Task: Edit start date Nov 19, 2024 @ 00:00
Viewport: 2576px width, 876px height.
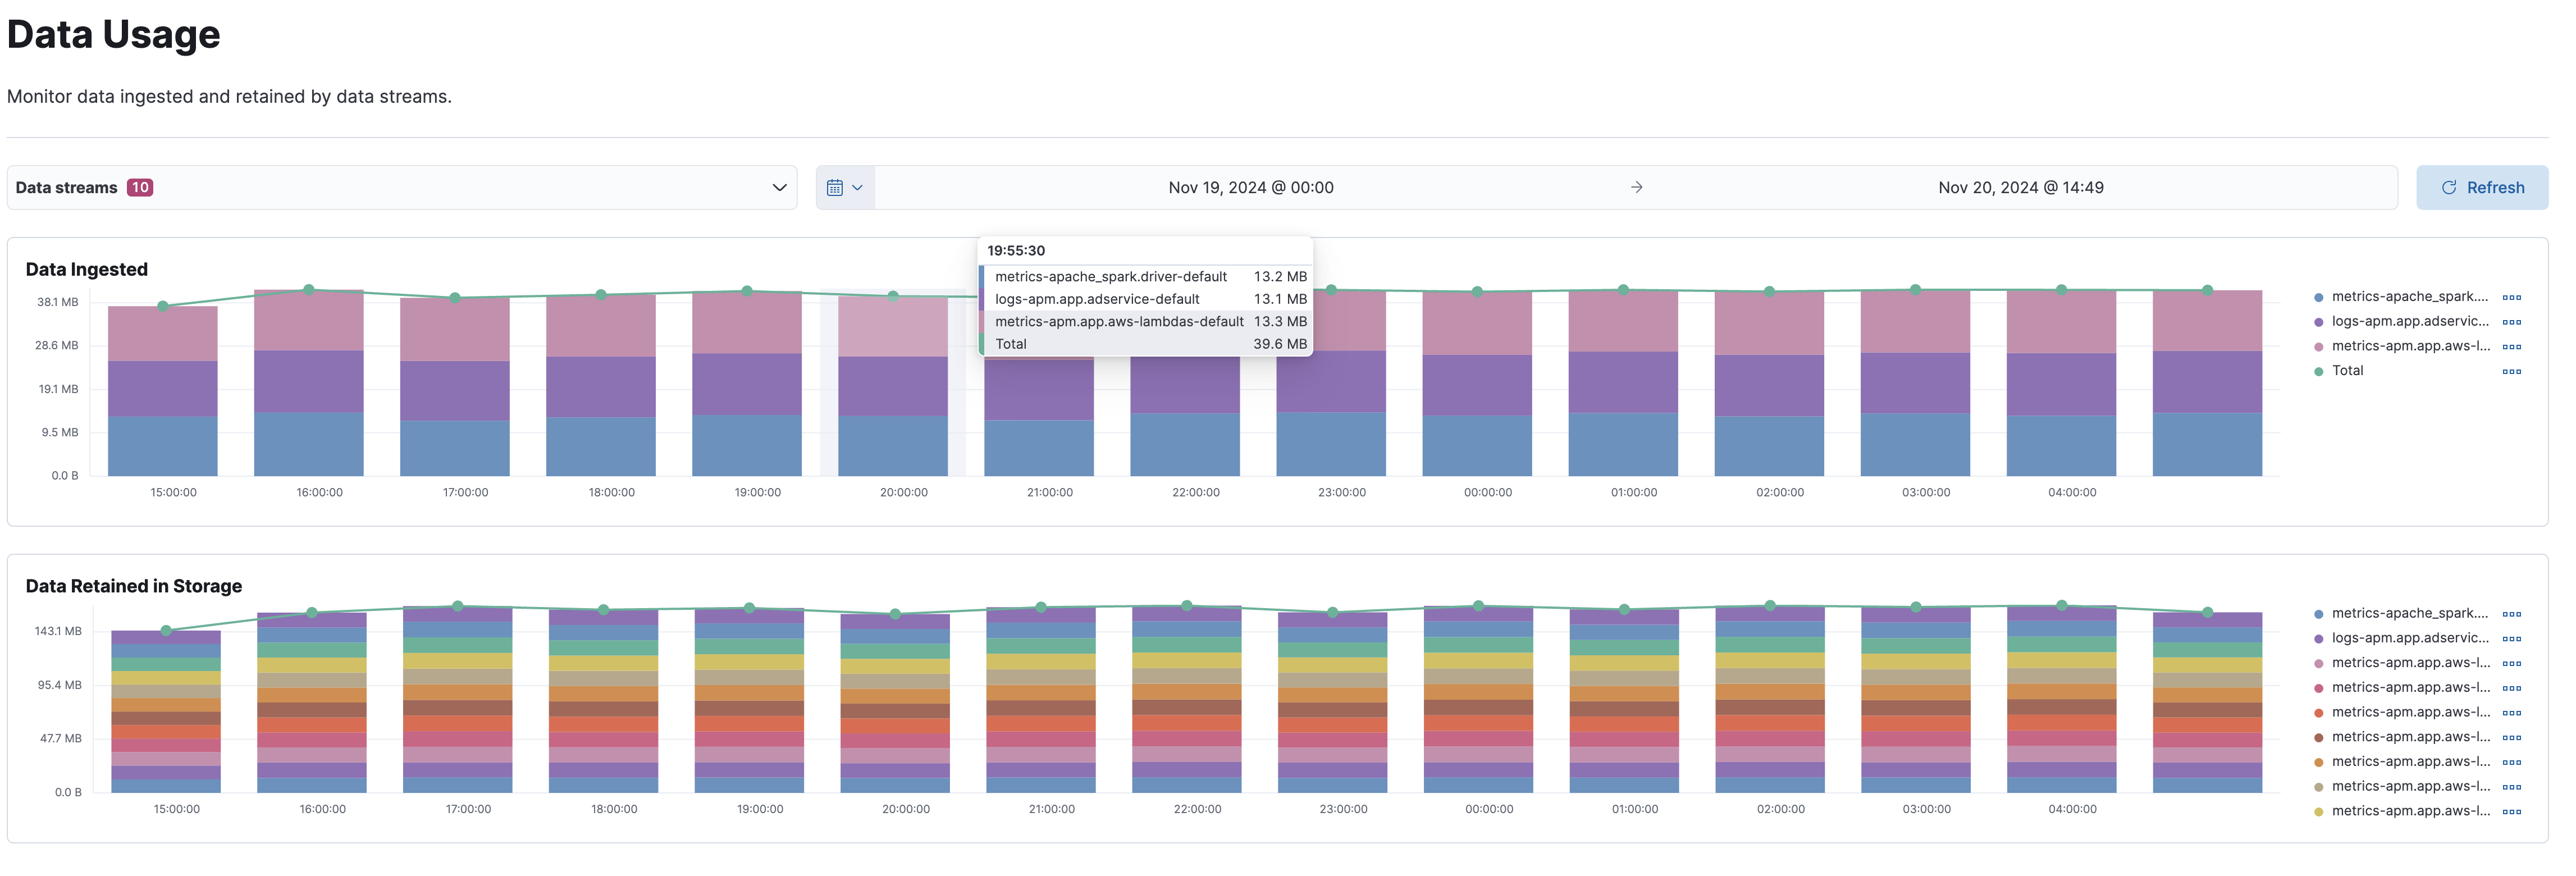Action: [x=1250, y=187]
